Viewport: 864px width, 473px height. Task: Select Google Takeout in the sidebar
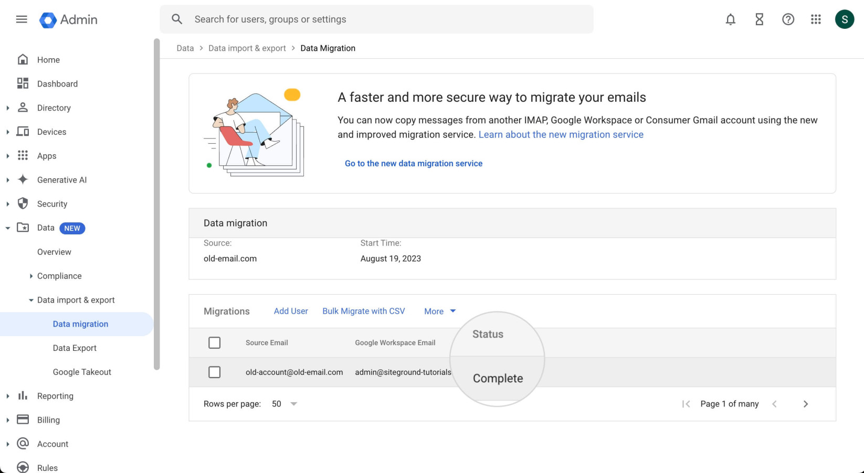(x=81, y=372)
